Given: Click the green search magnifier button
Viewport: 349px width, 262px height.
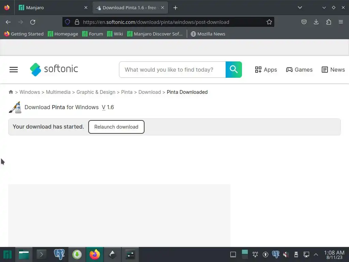Looking at the screenshot, I should coord(234,70).
